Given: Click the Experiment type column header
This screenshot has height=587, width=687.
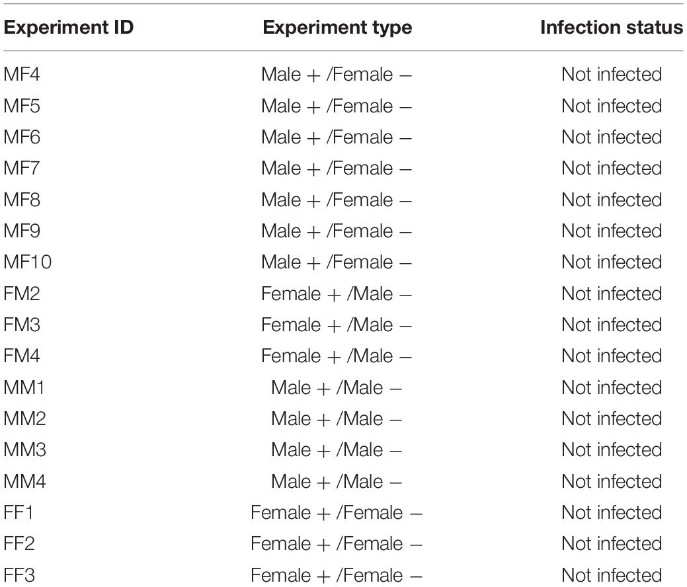Looking at the screenshot, I should 337,27.
